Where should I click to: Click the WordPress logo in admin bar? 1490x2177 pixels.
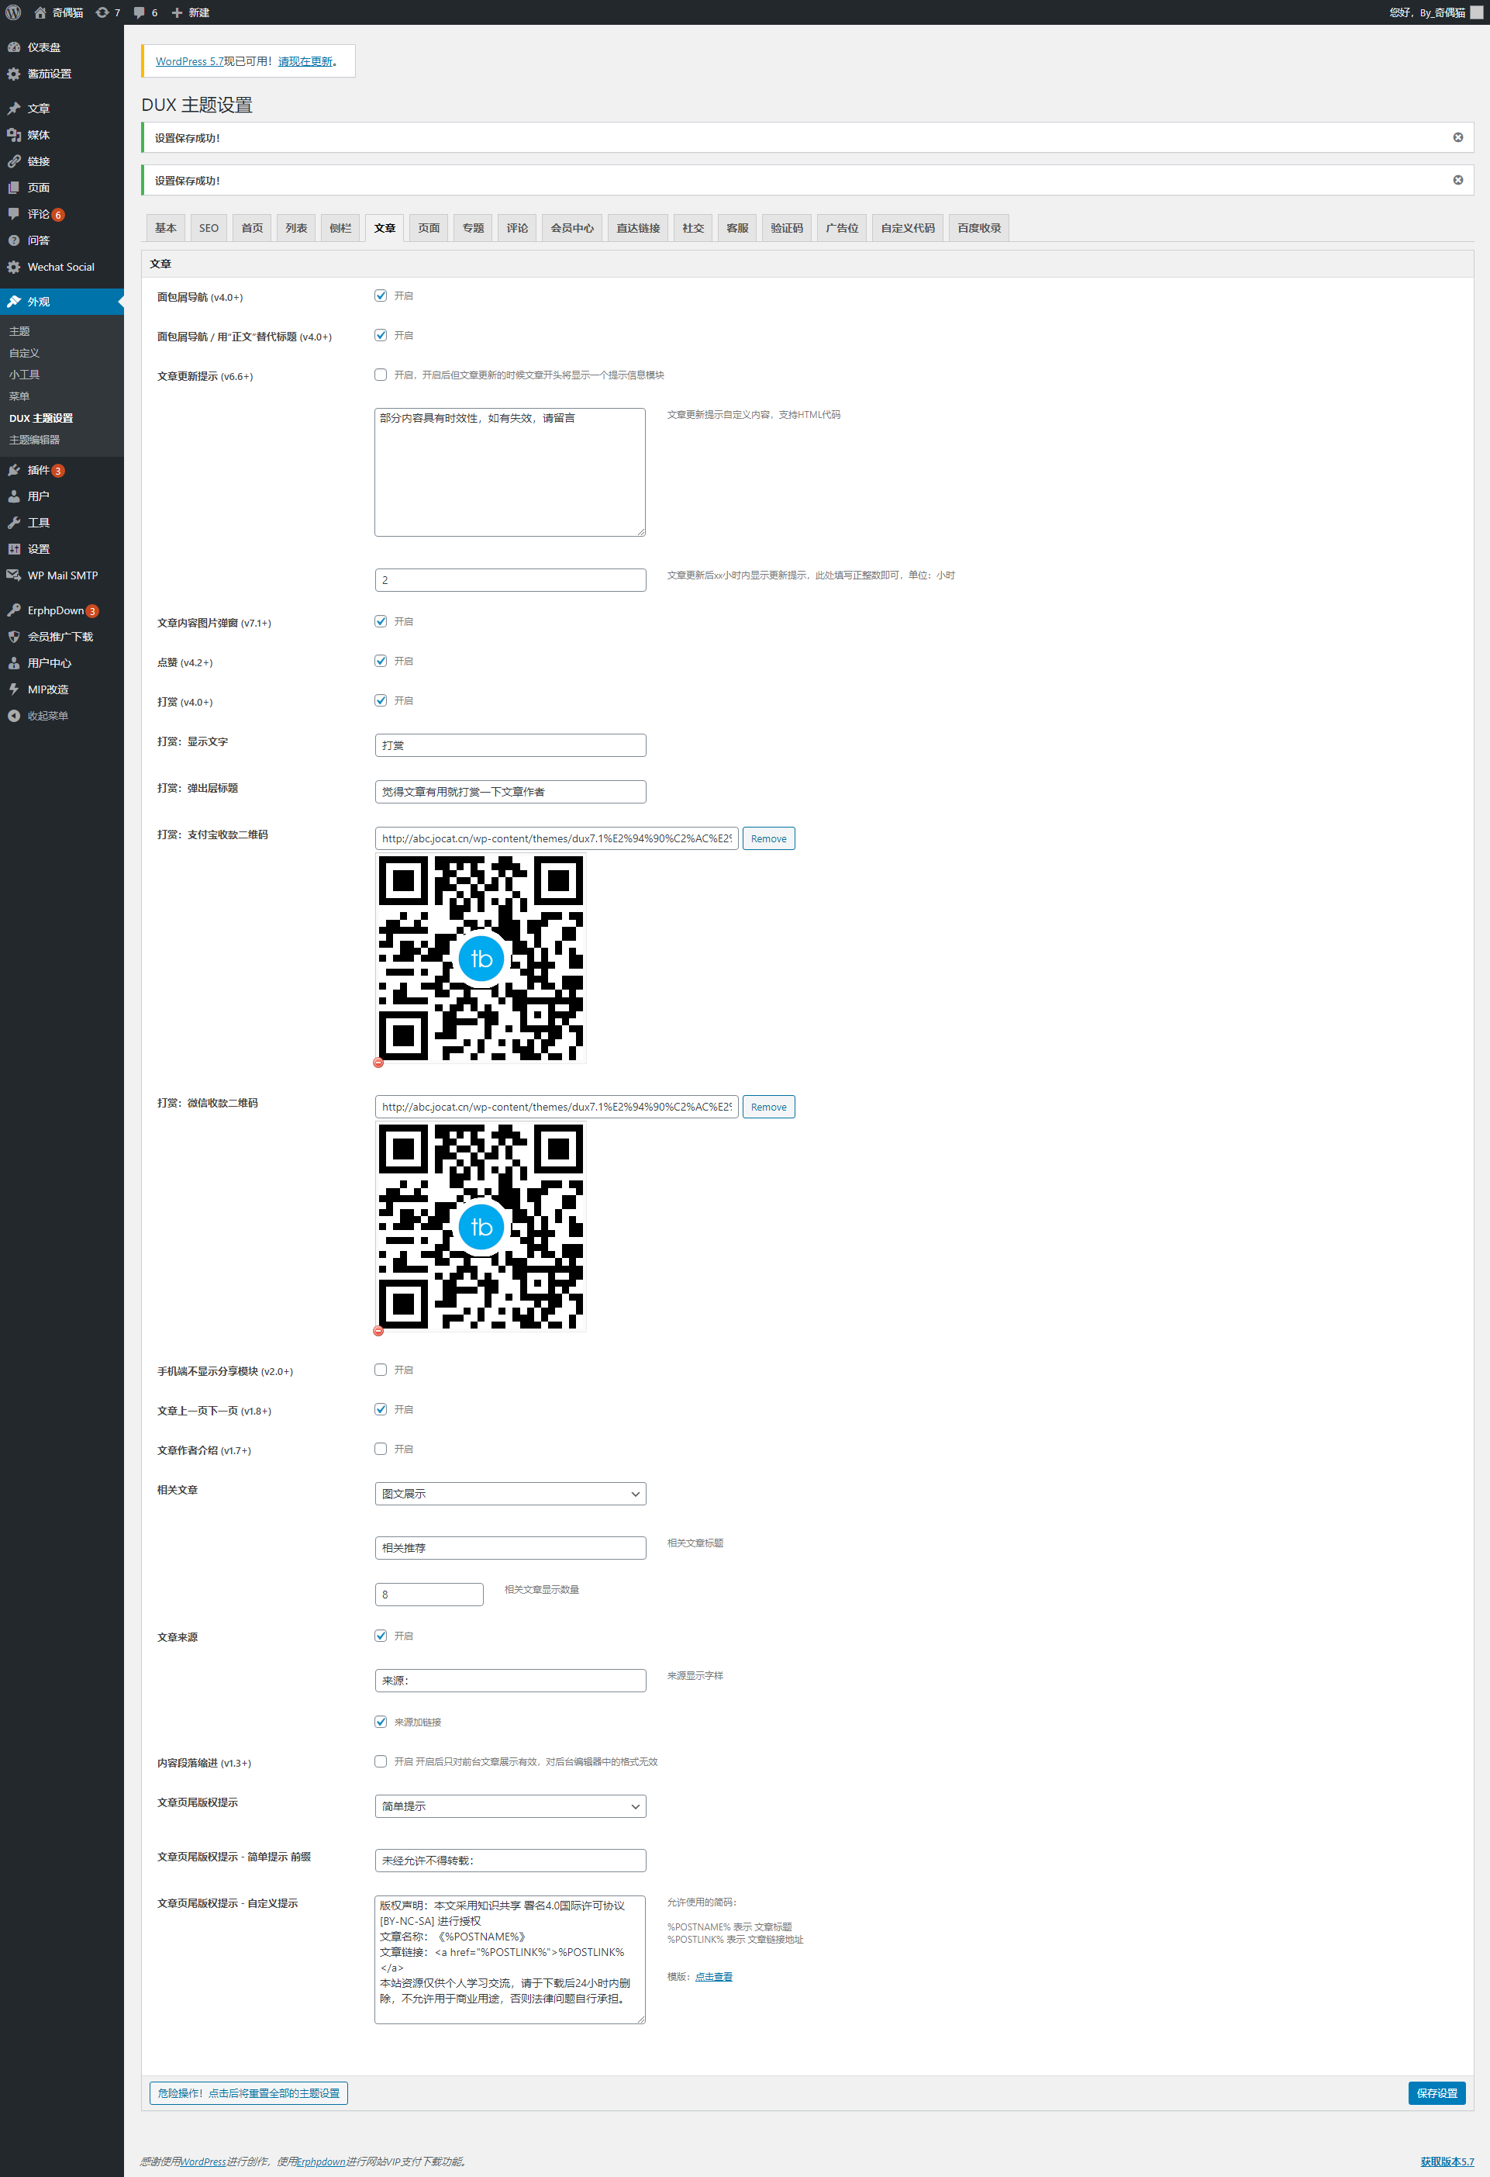coord(13,12)
